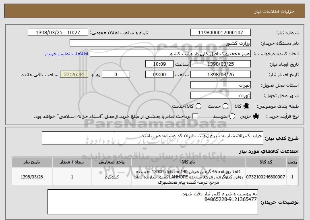The width and height of the screenshot is (310, 220).
Task: Click row number 1 in ردیف column
Action: pyautogui.click(x=292, y=177)
